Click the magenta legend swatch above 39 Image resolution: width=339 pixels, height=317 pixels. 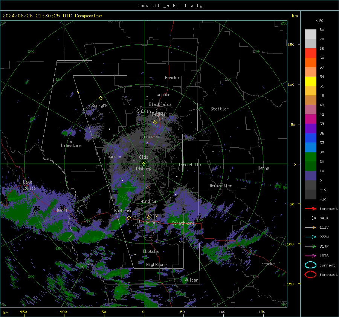click(310, 119)
